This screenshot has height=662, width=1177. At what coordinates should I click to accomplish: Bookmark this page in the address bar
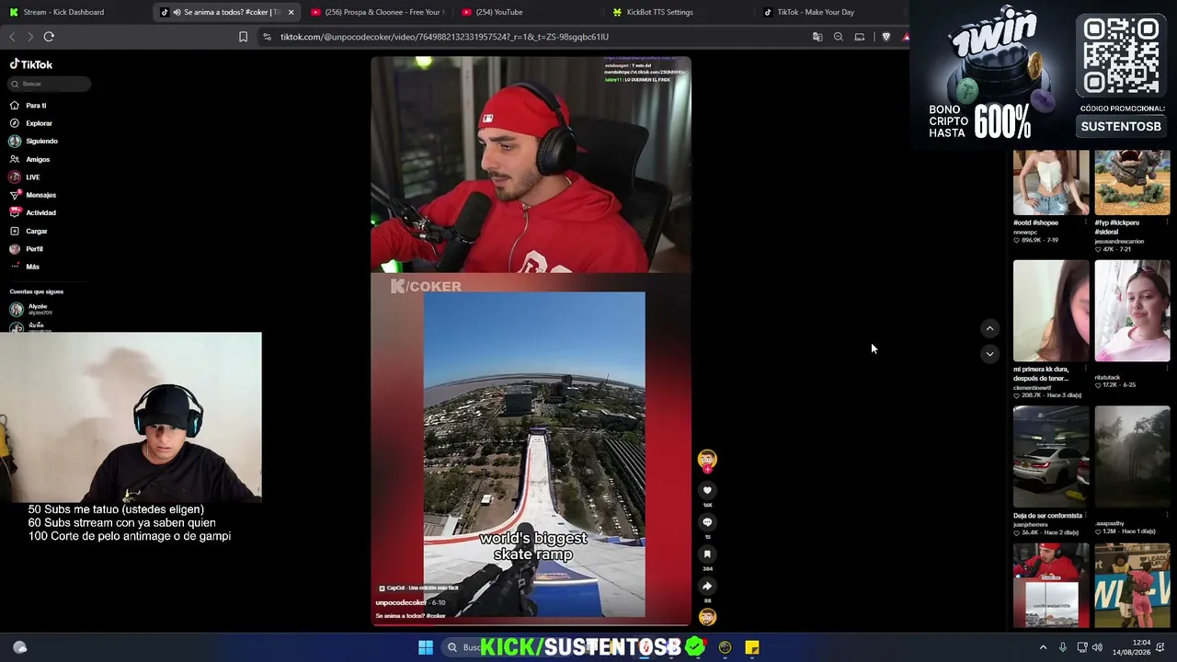pyautogui.click(x=243, y=37)
